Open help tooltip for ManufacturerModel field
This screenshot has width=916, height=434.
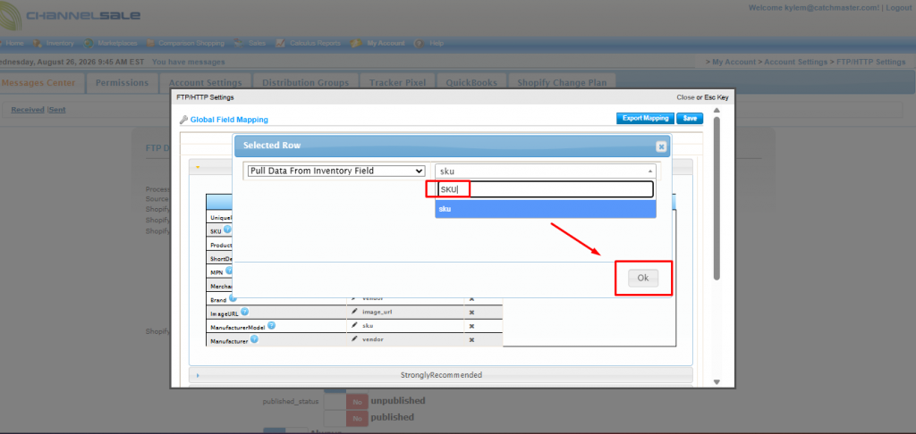(x=272, y=325)
